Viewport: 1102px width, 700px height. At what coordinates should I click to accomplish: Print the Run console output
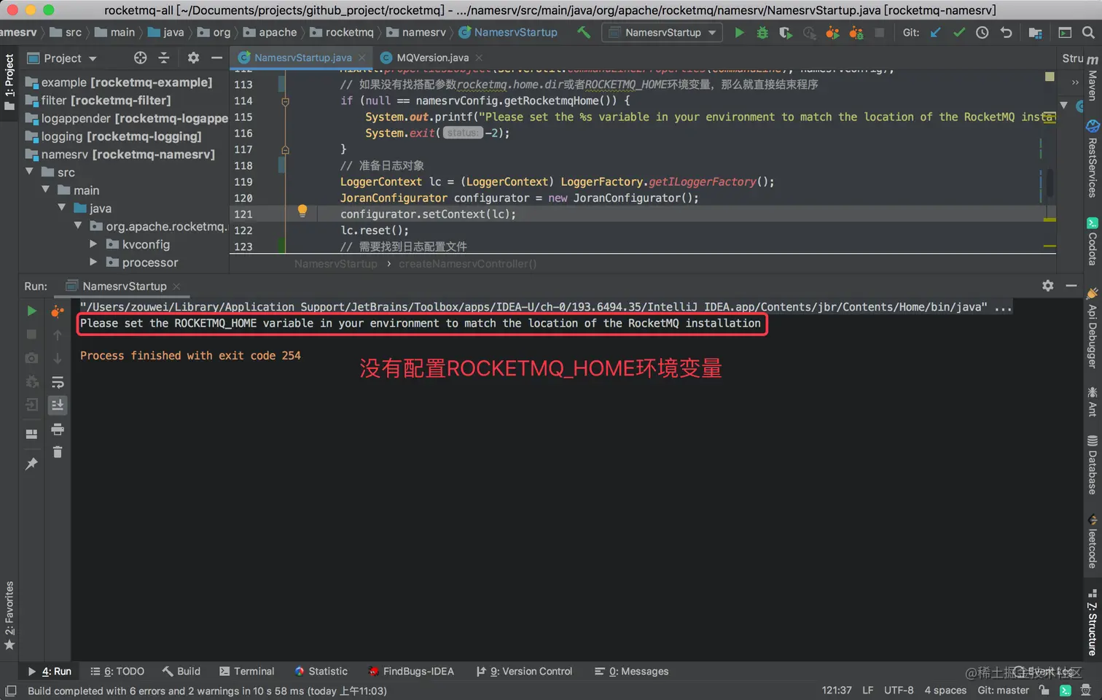(x=58, y=429)
